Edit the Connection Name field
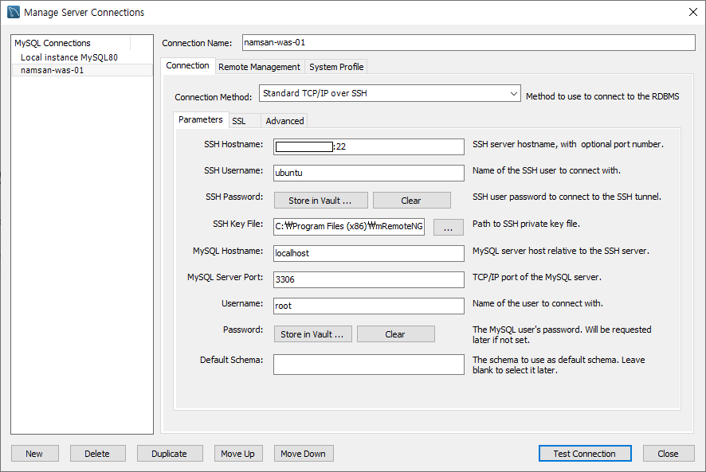 [x=469, y=43]
